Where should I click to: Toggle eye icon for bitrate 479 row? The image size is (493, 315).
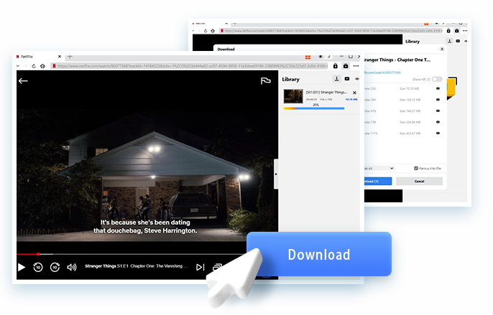[x=438, y=111]
